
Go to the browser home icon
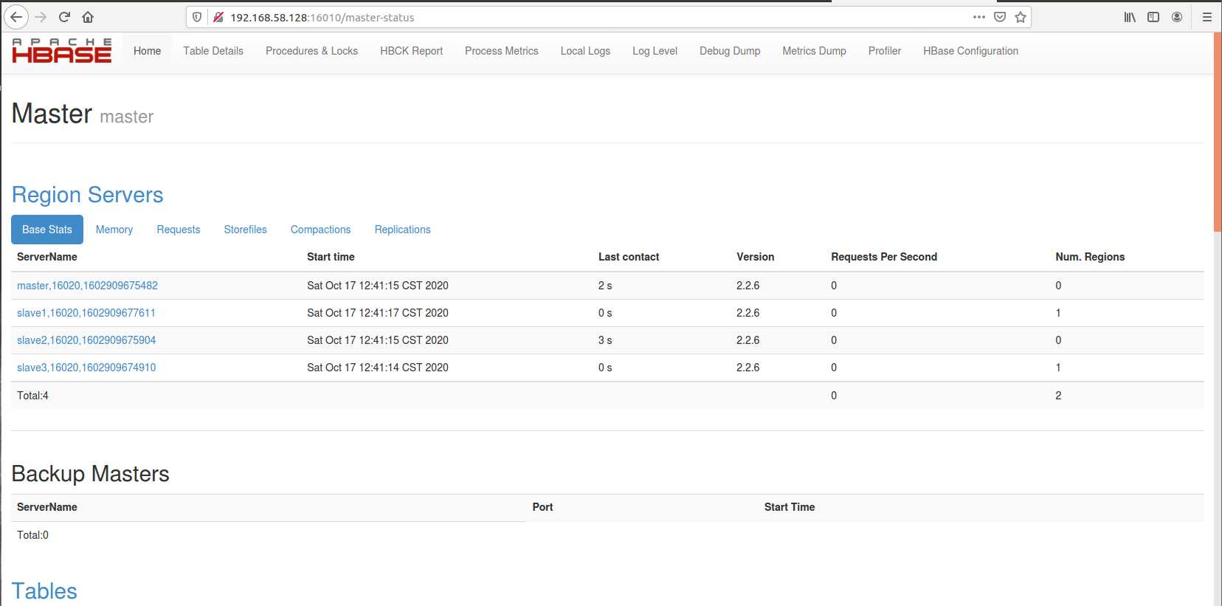click(88, 17)
